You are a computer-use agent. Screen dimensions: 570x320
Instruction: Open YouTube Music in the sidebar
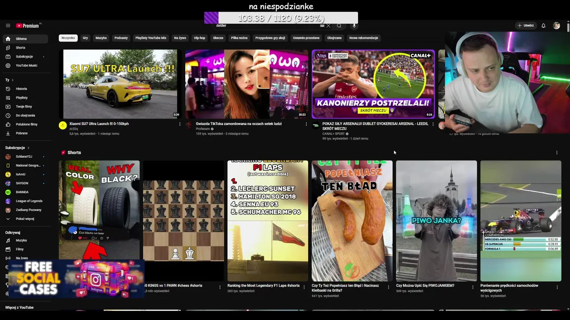tap(25, 65)
